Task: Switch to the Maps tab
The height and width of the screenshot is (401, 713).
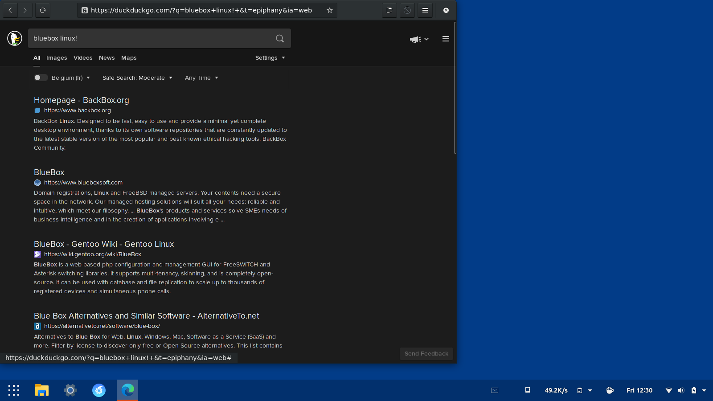Action: pyautogui.click(x=129, y=58)
